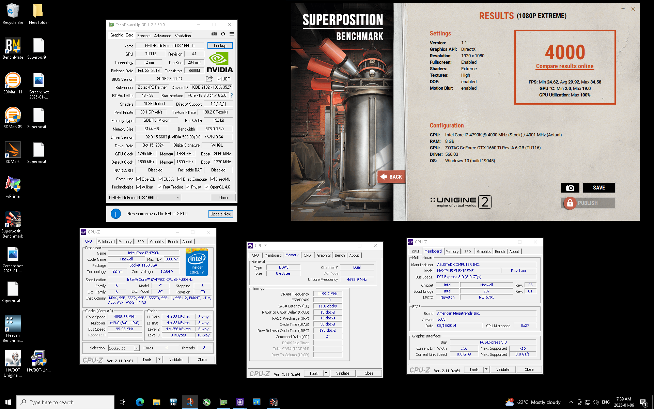Open Heaven Benchmark desktop shortcut

tap(13, 329)
